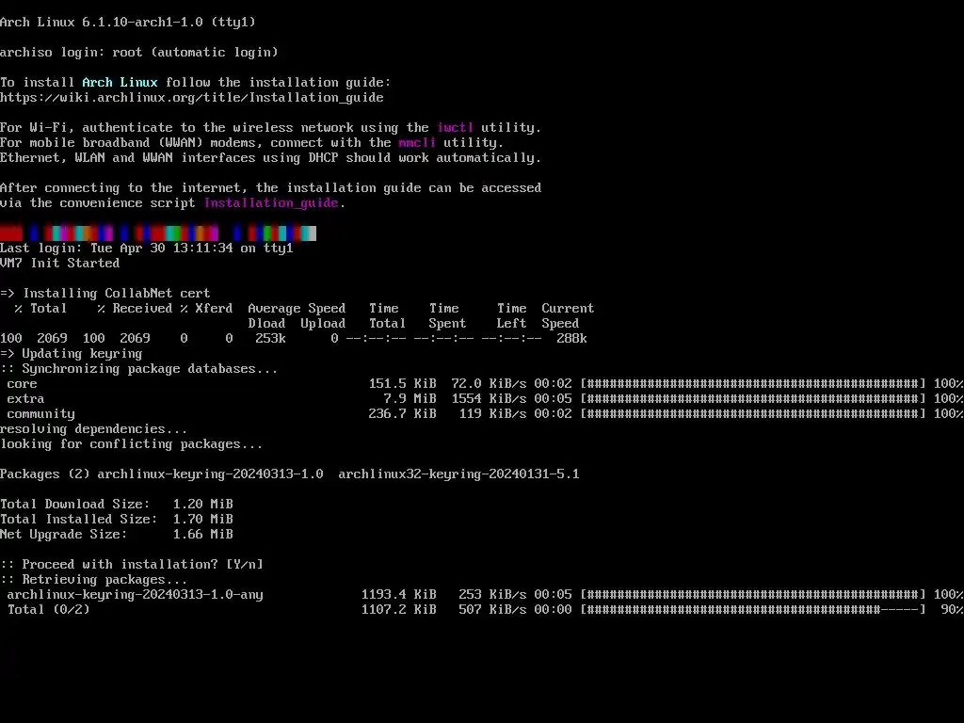Viewport: 964px width, 723px height.
Task: Click ':: Synchronizing package databases...' line
Action: [x=139, y=369]
